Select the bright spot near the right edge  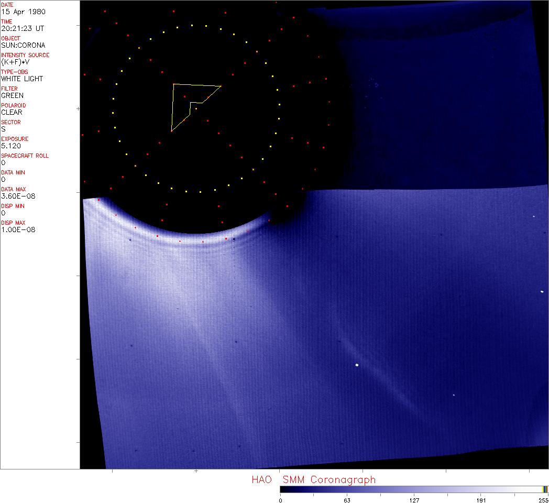pos(542,291)
